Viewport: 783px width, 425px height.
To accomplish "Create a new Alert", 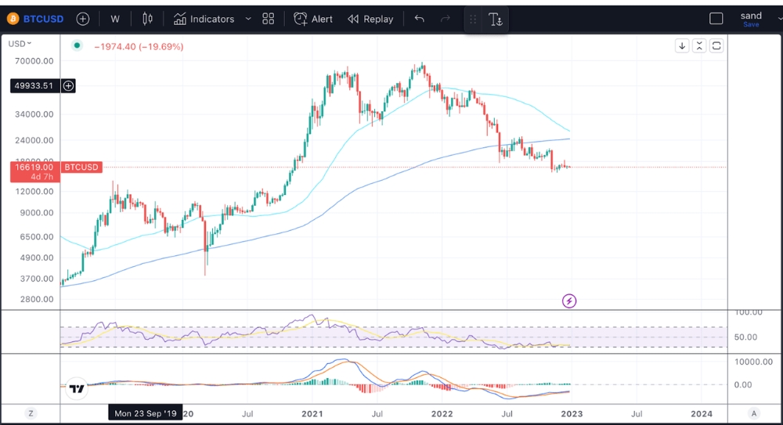I will (x=313, y=19).
